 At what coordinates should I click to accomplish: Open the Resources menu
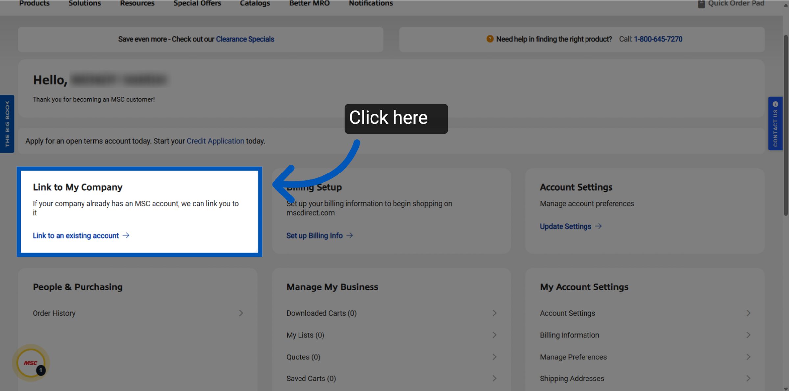coord(137,3)
